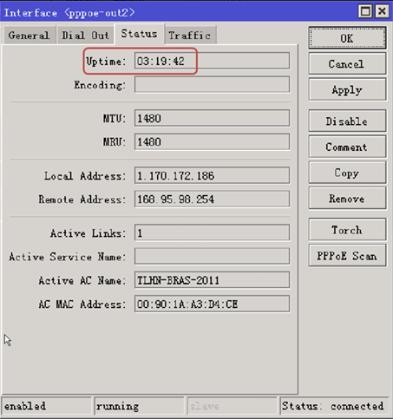Click the empty Encoding field
The height and width of the screenshot is (419, 393).
(212, 84)
